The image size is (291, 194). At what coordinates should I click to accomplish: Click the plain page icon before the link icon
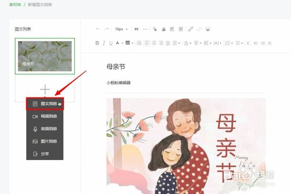181,29
